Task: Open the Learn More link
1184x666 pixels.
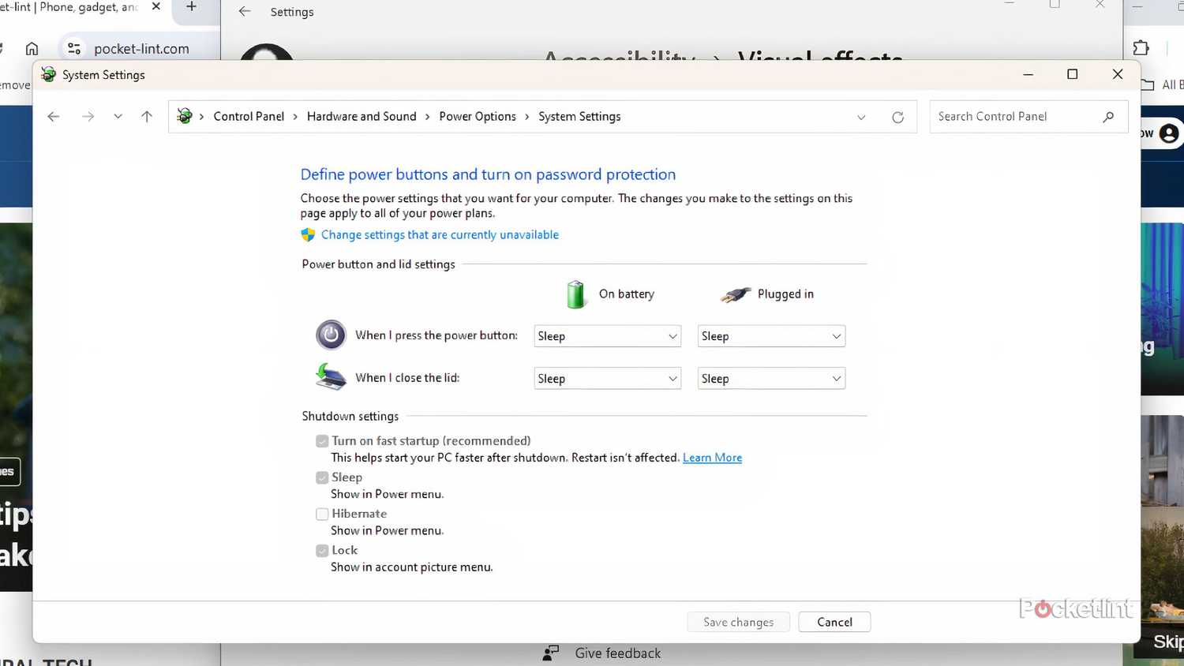Action: pos(712,457)
